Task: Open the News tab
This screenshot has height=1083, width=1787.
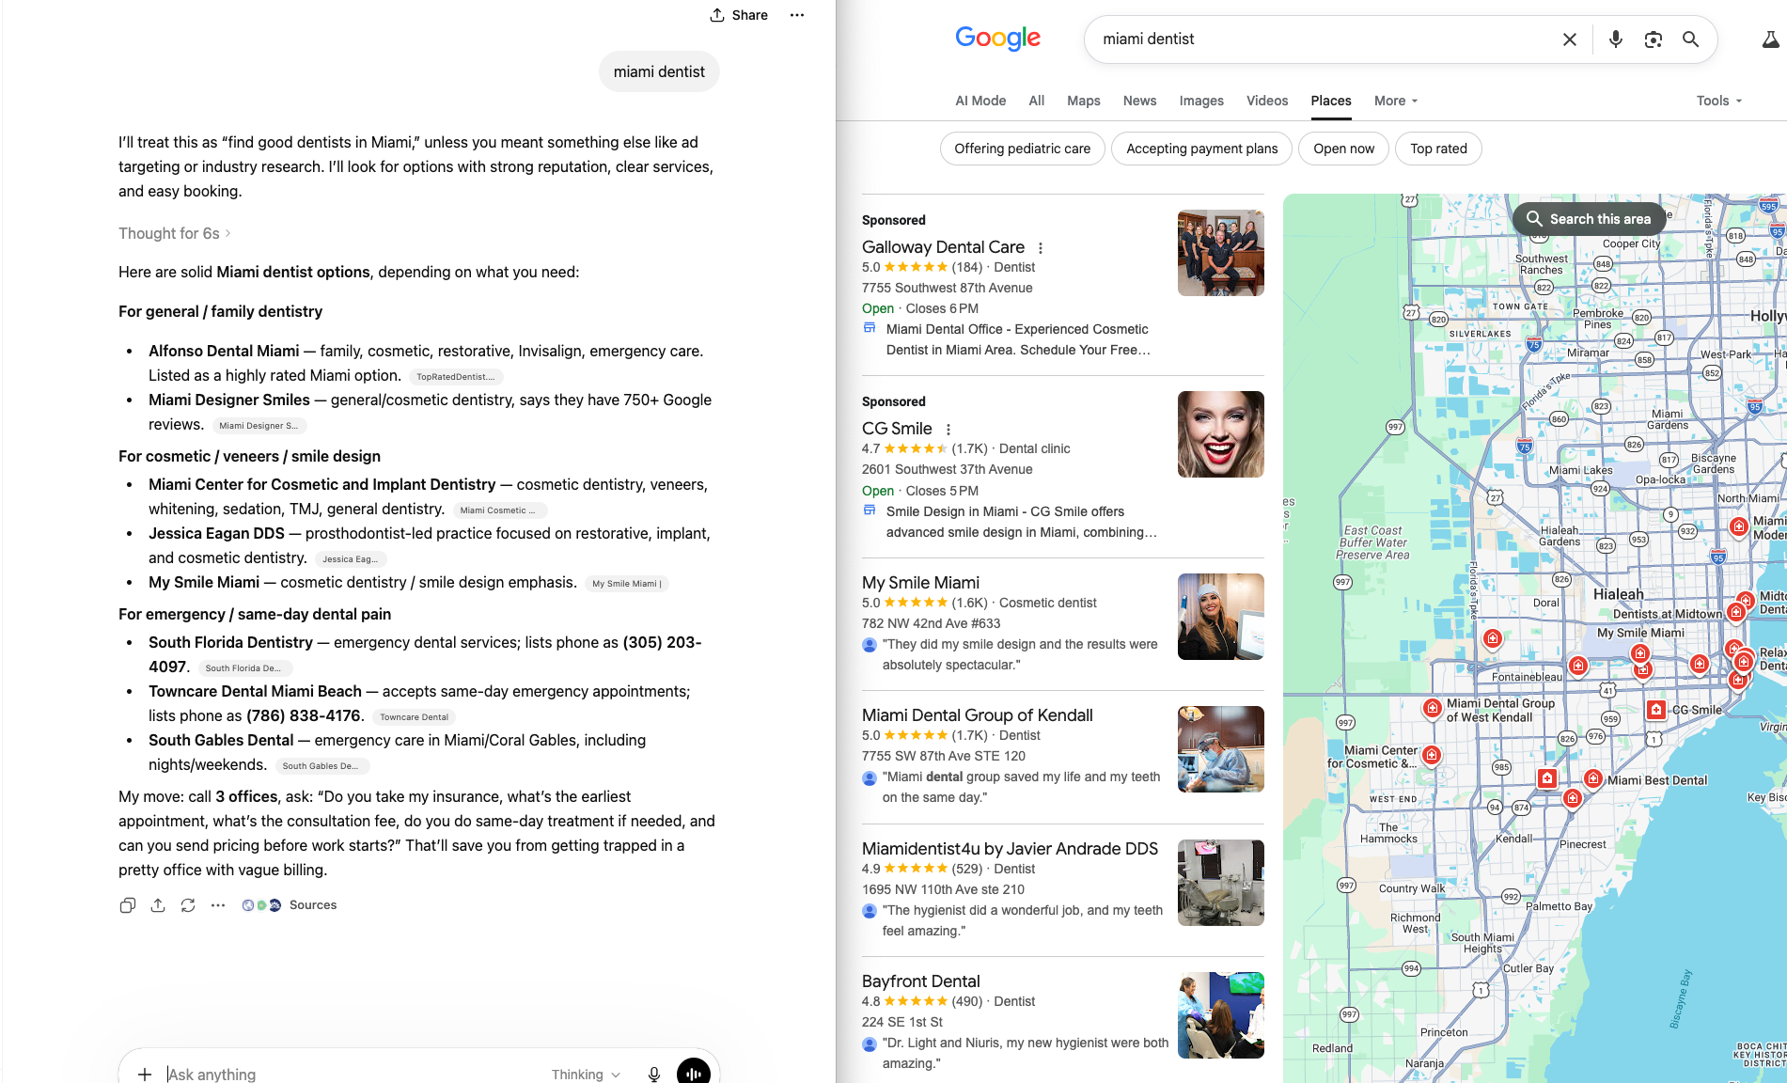Action: pos(1139,101)
